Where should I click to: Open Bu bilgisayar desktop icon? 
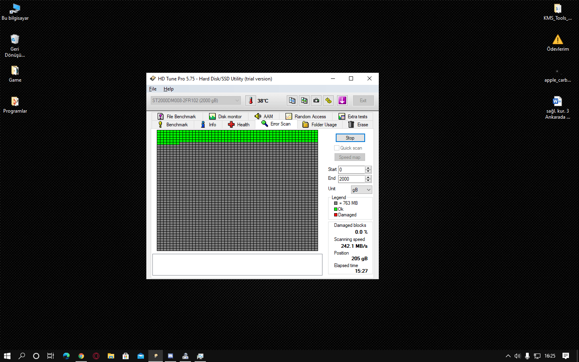15,12
